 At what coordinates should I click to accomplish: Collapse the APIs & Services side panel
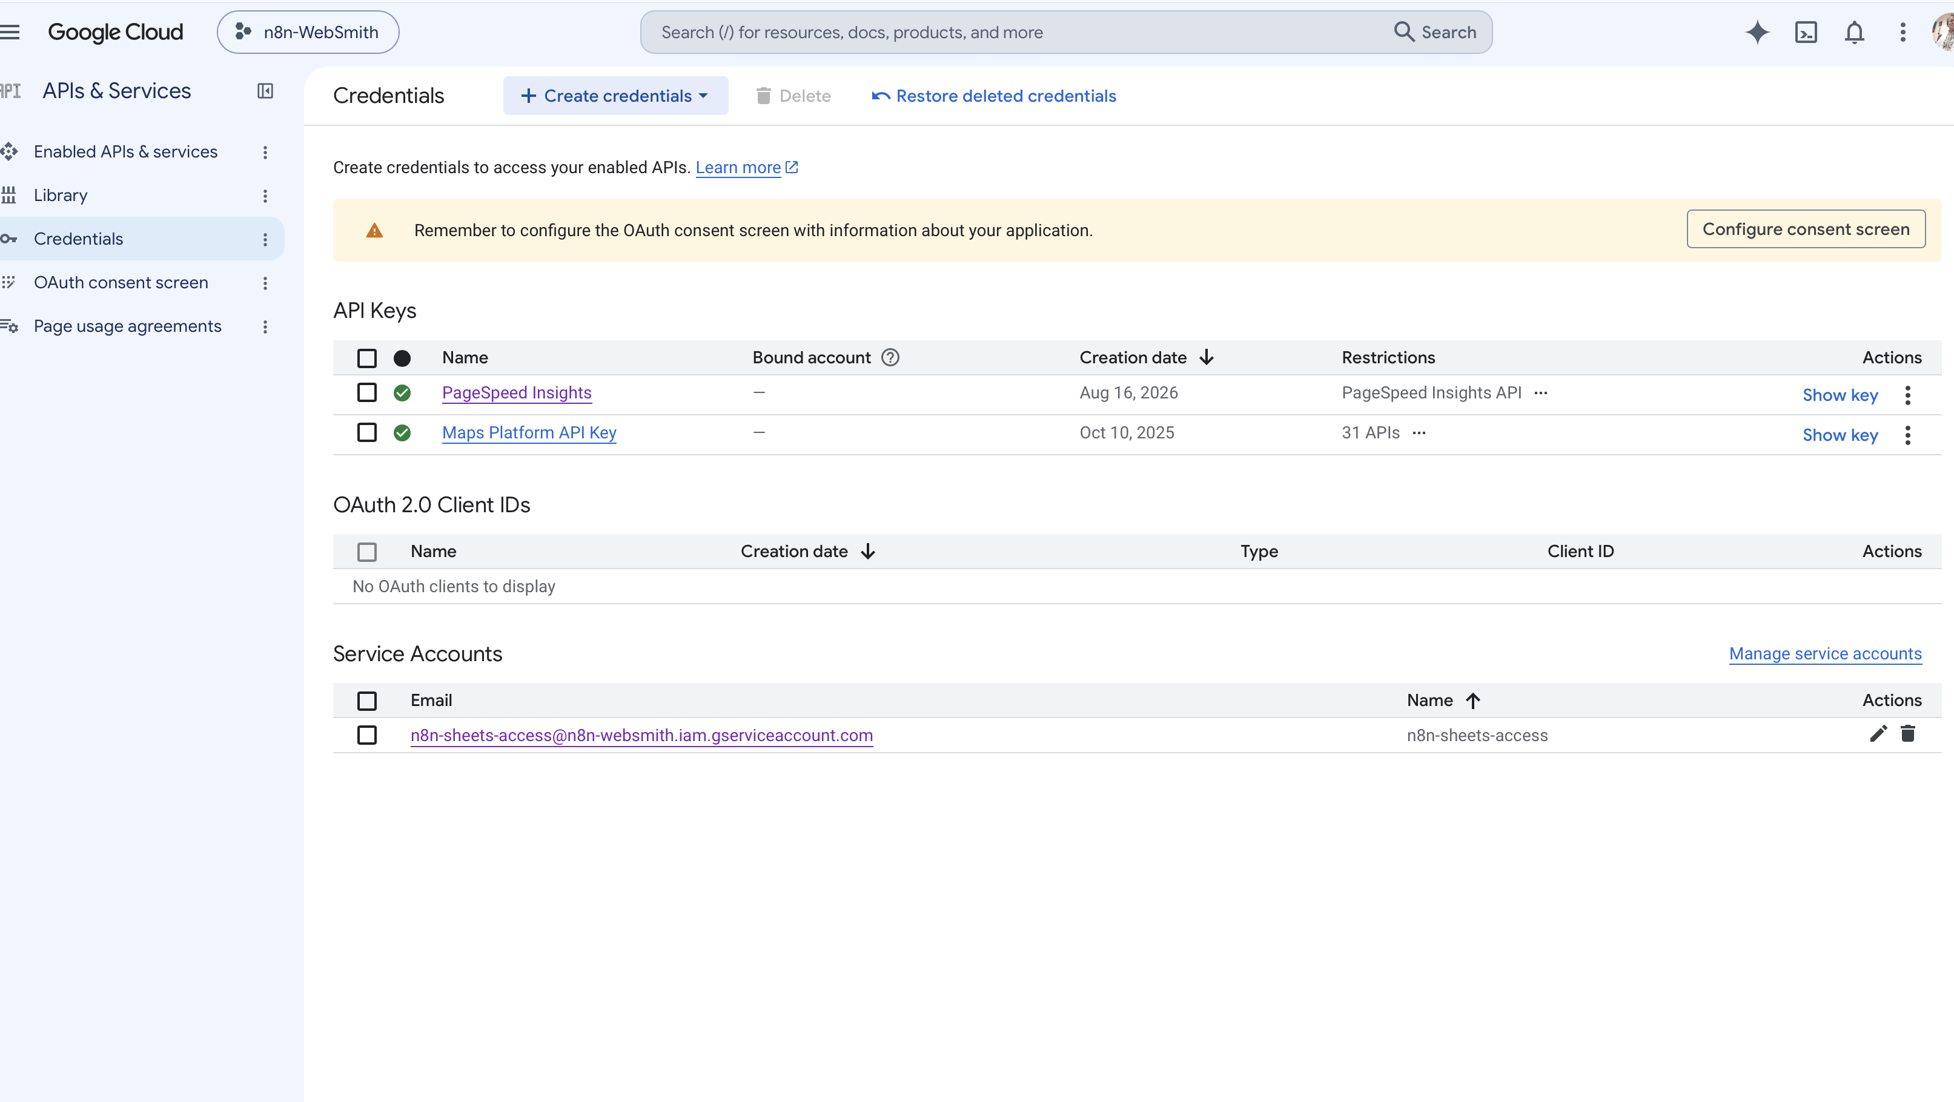coord(265,91)
